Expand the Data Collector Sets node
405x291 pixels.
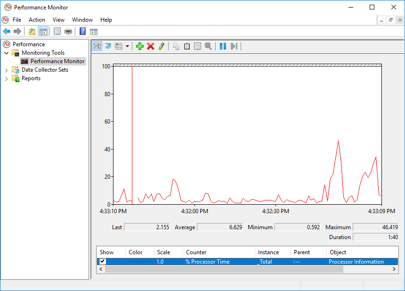[x=7, y=70]
